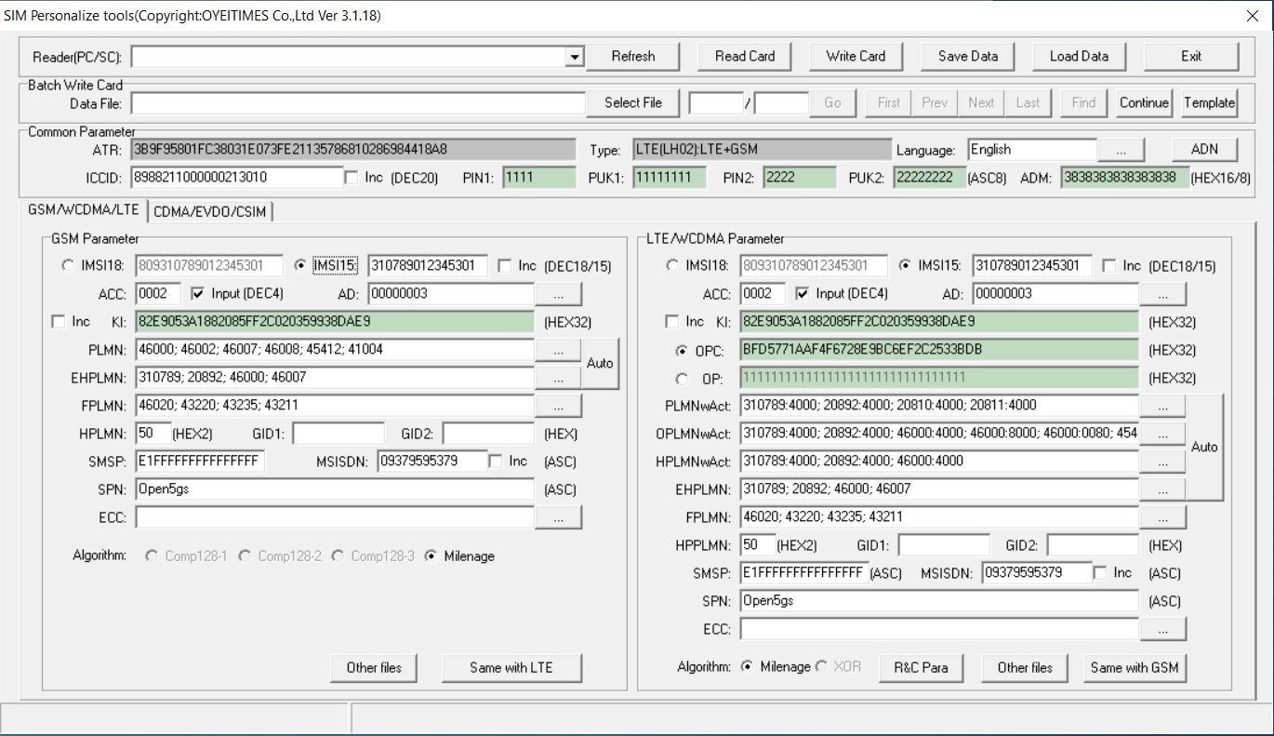Click the Write Card button
This screenshot has height=736, width=1274.
coord(856,56)
